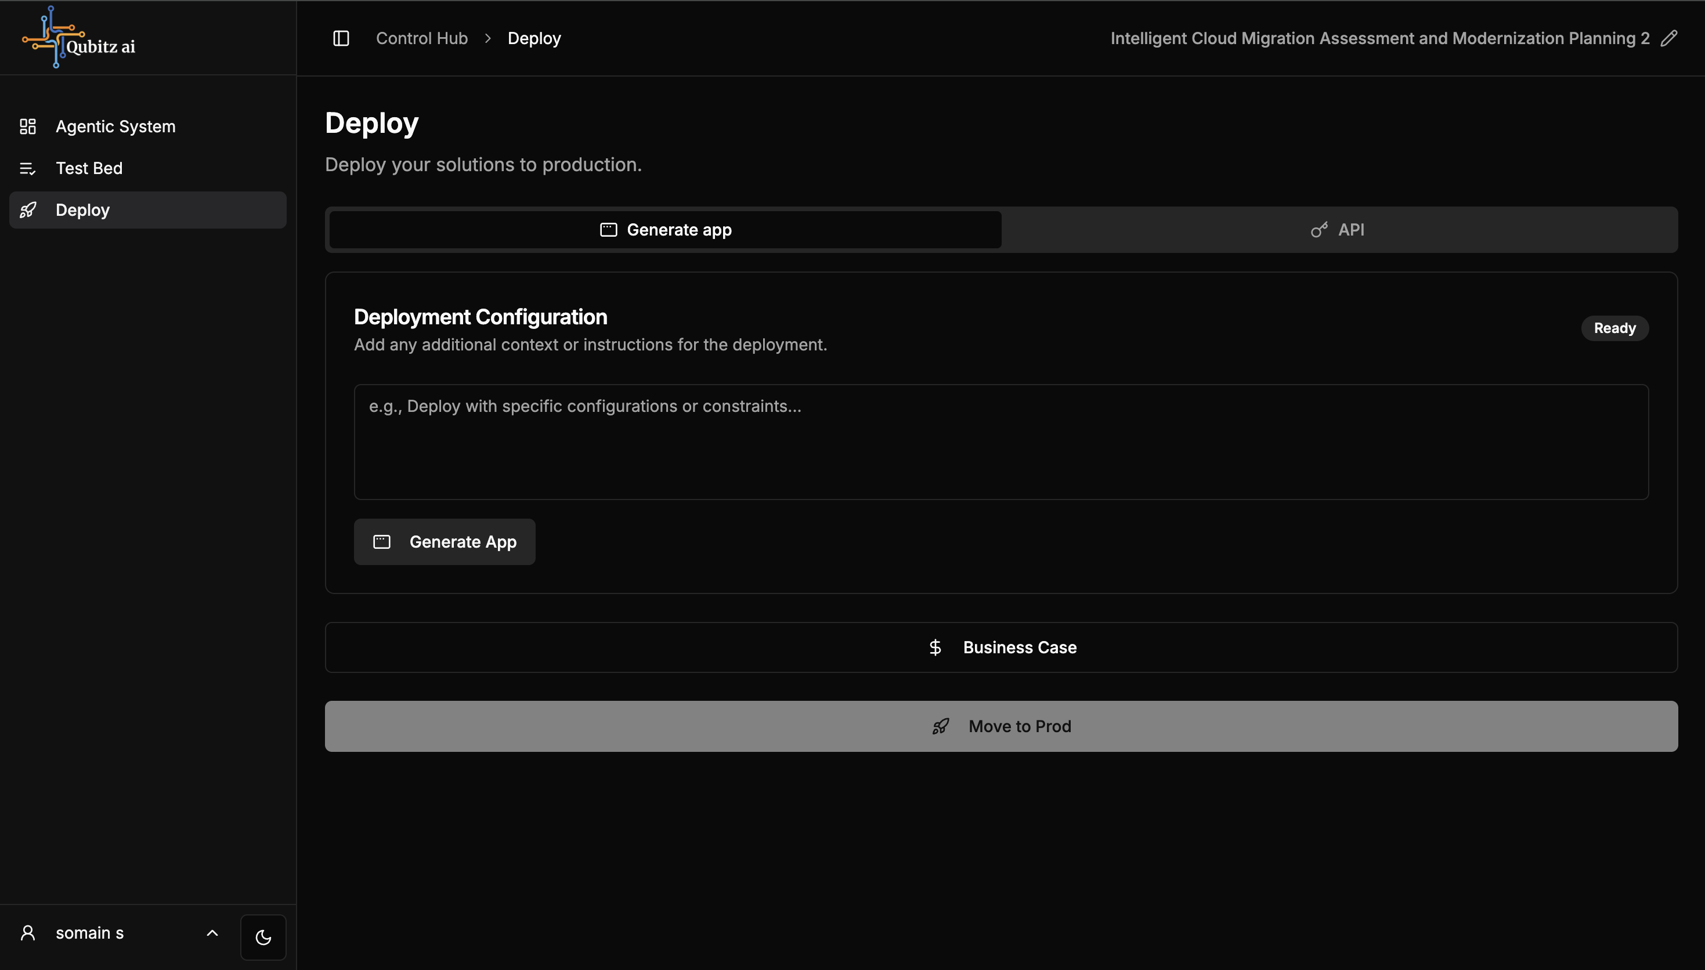This screenshot has width=1705, height=970.
Task: Expand the Business Case section
Action: [x=1000, y=647]
